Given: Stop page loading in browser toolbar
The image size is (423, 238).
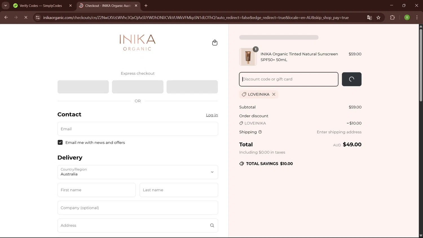Looking at the screenshot, I should pos(26,17).
